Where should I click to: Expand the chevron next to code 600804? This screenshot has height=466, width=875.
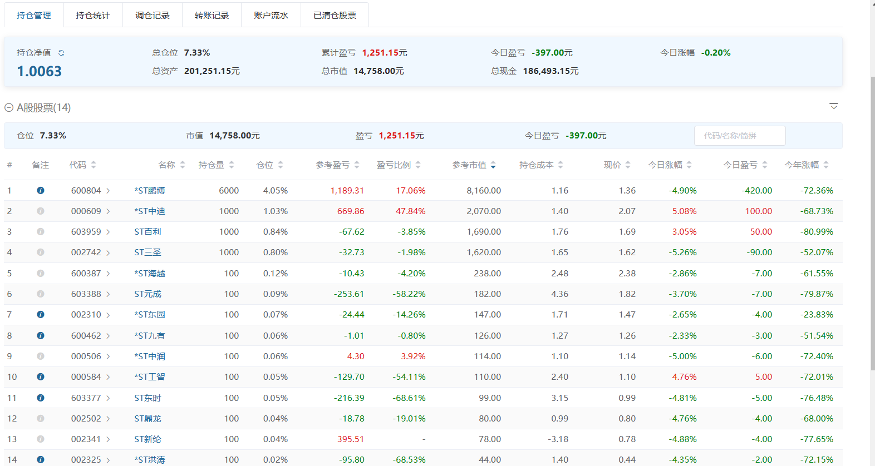(x=108, y=191)
